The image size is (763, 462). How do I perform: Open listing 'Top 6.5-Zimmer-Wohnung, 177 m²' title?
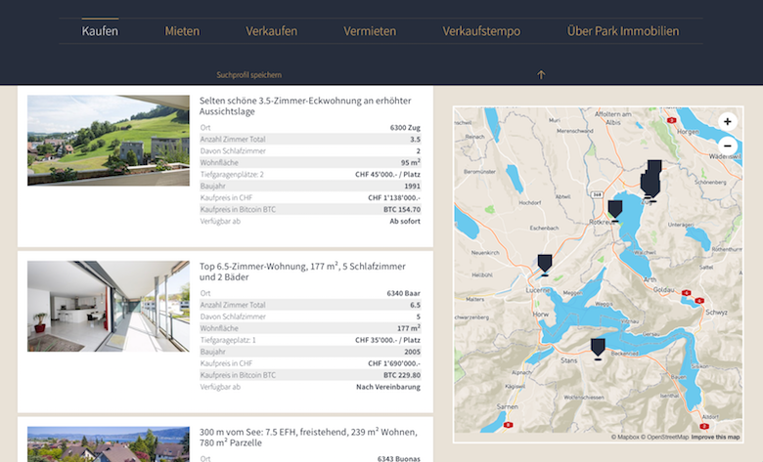pos(302,272)
